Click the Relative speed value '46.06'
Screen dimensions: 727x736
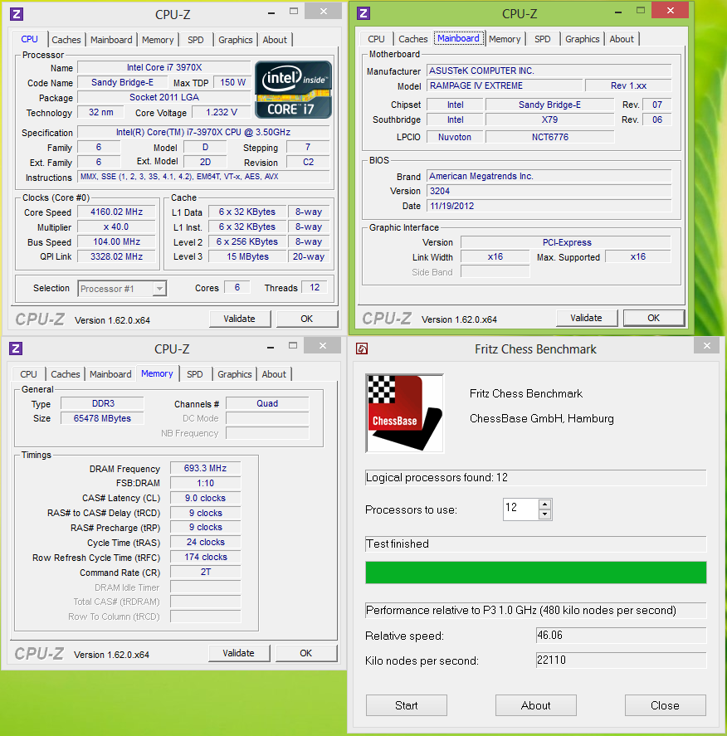point(621,635)
